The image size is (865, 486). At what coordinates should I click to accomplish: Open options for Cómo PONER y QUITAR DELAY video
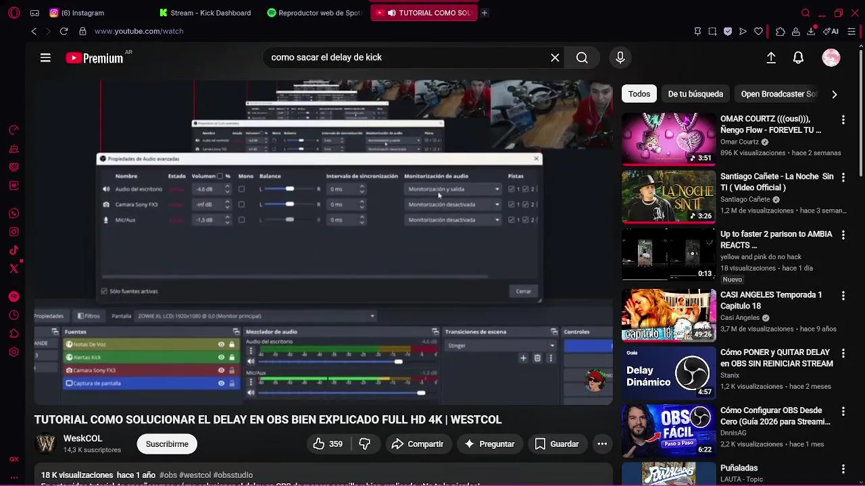pos(843,353)
